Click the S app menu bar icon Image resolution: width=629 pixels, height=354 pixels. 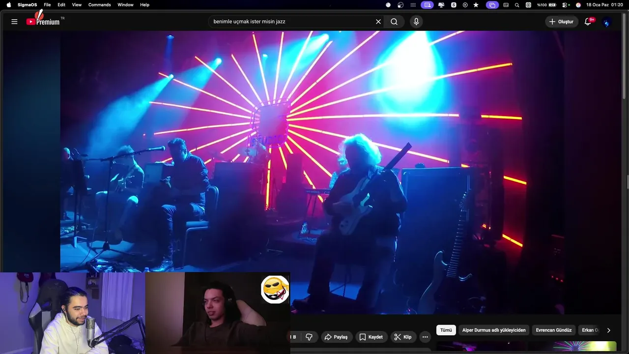(454, 5)
